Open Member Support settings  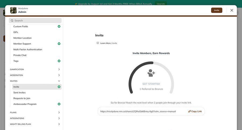(22, 44)
